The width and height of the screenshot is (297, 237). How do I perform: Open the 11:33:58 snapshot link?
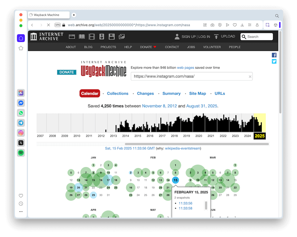tap(185, 208)
